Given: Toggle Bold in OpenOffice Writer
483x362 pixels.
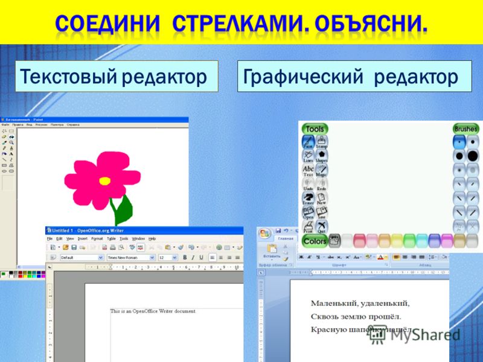Looking at the screenshot, I should click(x=185, y=258).
